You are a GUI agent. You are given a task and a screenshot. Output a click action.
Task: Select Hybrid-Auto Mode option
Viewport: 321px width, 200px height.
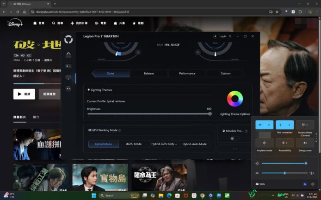[x=194, y=144]
